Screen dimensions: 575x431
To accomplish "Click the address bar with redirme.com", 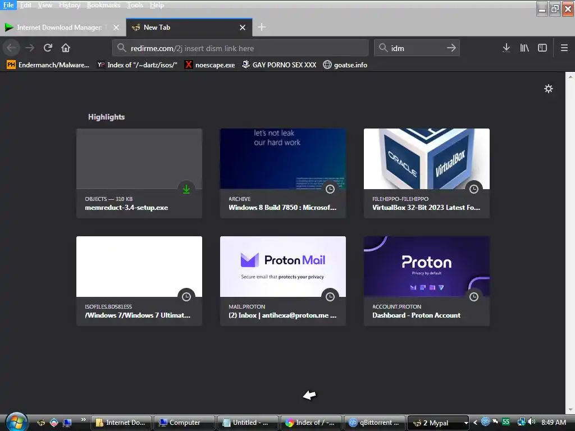I will click(x=240, y=48).
